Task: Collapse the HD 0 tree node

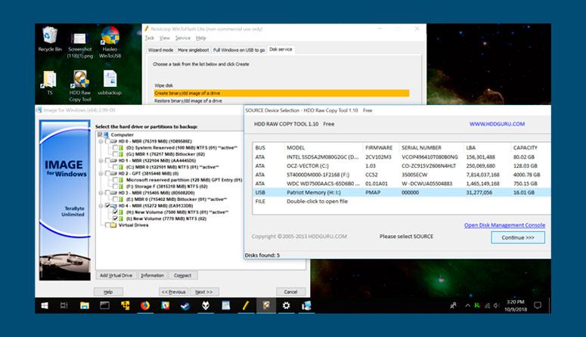Action: tap(101, 141)
